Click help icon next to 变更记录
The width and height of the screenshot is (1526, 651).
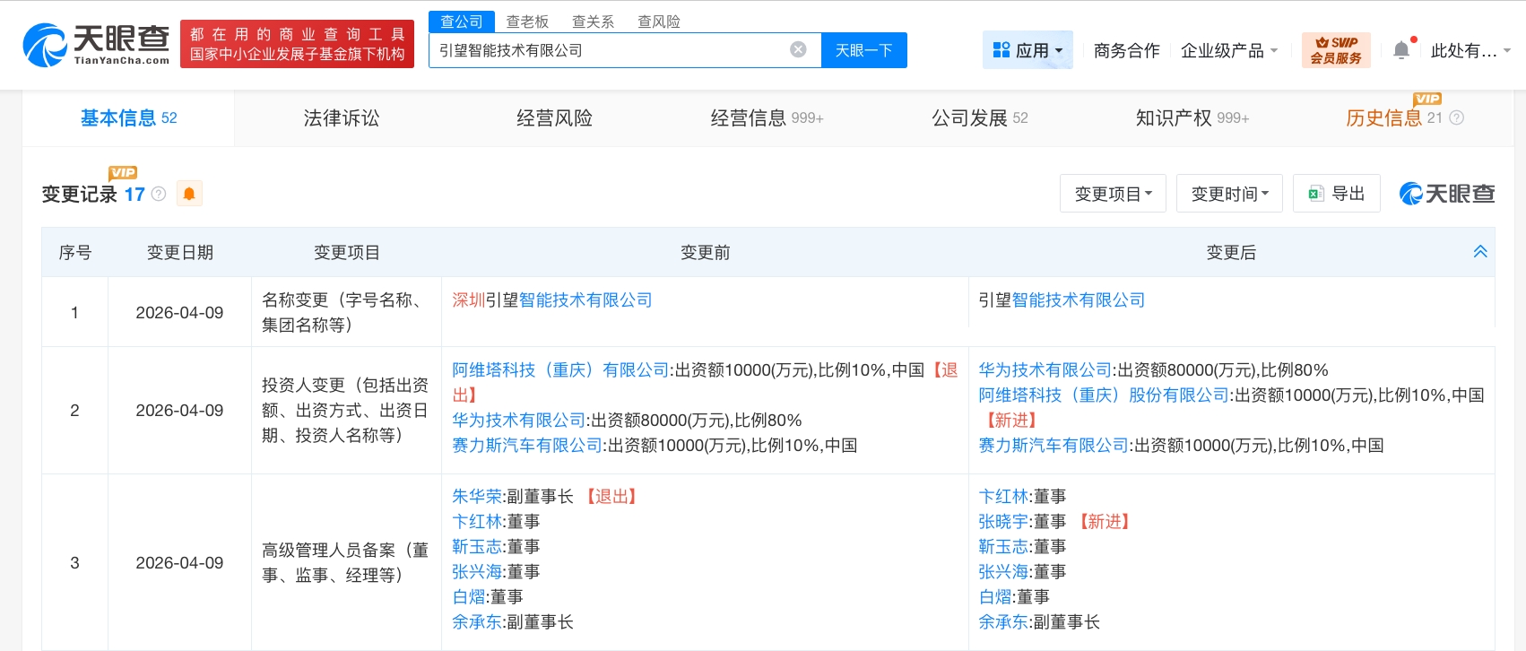pos(159,194)
